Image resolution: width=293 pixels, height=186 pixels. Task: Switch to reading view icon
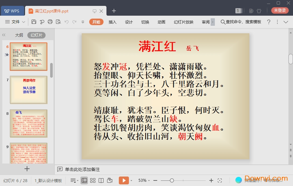click(x=101, y=180)
